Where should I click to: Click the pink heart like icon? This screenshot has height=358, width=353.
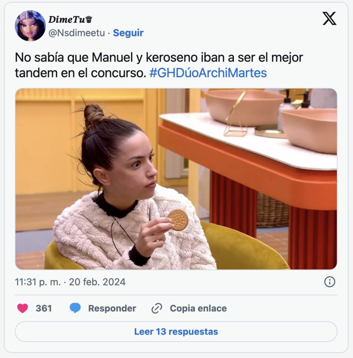(23, 308)
